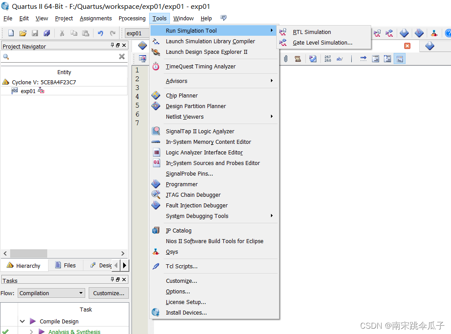Select Cyclone V: 5CEBA4F23C7 device row
Screen dimensions: 451x334
[44, 82]
